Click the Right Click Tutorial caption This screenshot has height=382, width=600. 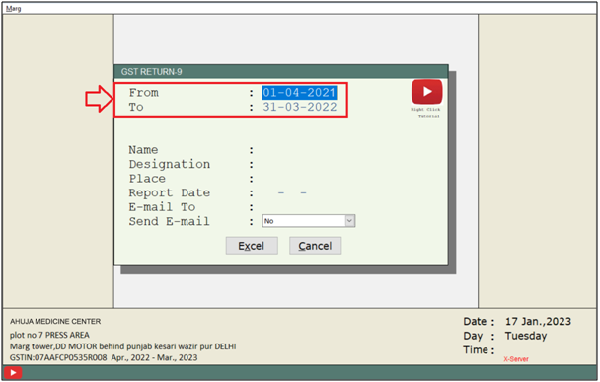(x=425, y=113)
